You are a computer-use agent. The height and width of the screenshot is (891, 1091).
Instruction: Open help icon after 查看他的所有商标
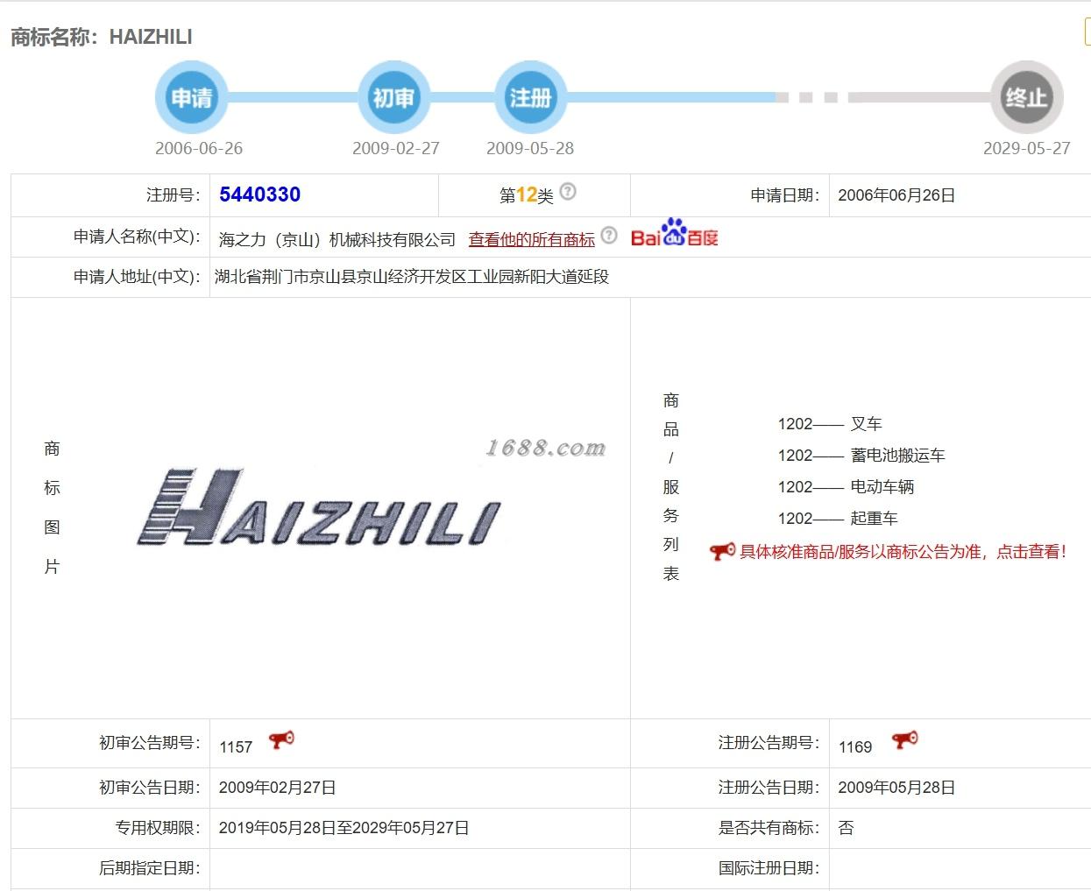coord(609,235)
